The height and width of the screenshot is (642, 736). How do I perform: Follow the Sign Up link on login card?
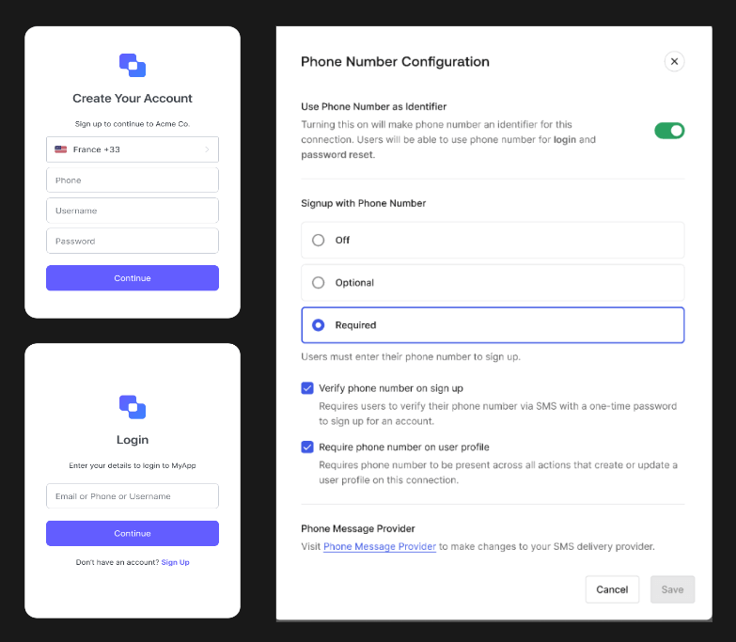175,562
